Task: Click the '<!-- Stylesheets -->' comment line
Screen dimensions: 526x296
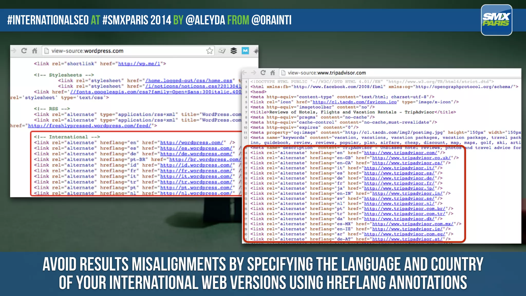Action: [x=64, y=75]
